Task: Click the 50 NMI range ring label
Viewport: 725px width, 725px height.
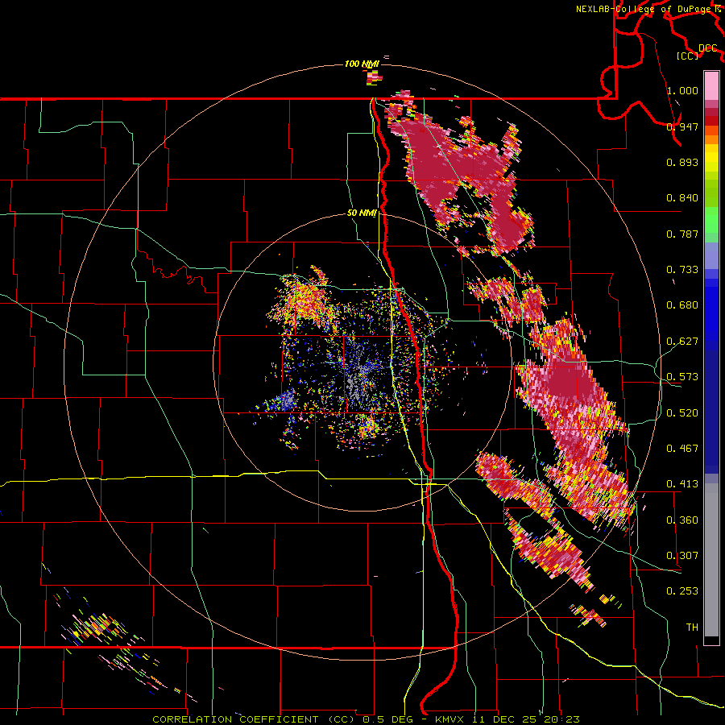Action: [362, 213]
